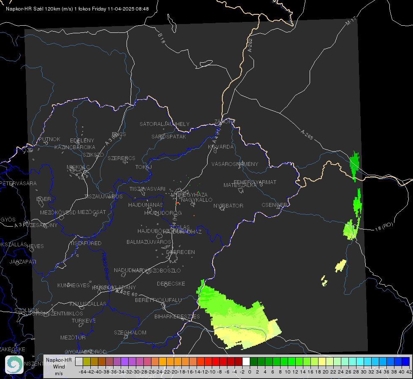The image size is (413, 379).
Task: Click the 'Napkor-HR Wind m/s' legend caption
Action: [x=59, y=366]
